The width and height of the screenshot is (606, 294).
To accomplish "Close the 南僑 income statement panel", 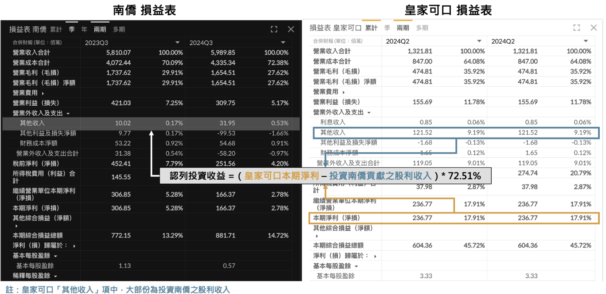I will [x=291, y=29].
